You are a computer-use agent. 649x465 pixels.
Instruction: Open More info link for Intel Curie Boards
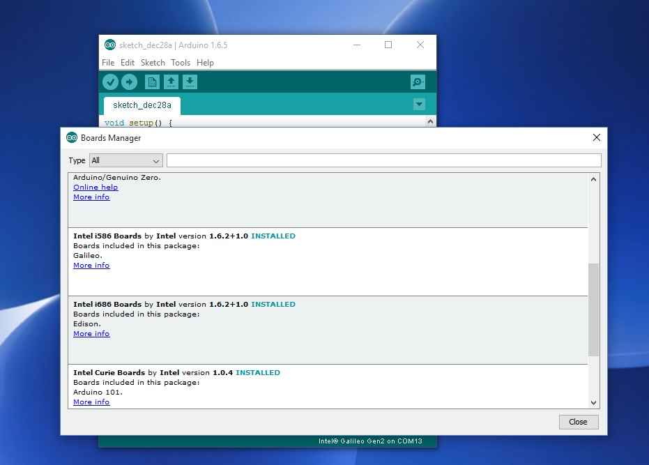click(91, 402)
